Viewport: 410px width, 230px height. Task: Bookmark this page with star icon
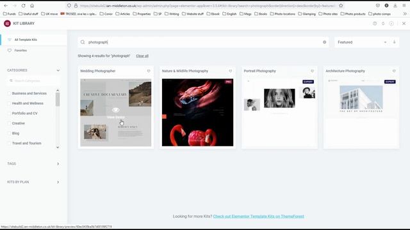pyautogui.click(x=341, y=6)
